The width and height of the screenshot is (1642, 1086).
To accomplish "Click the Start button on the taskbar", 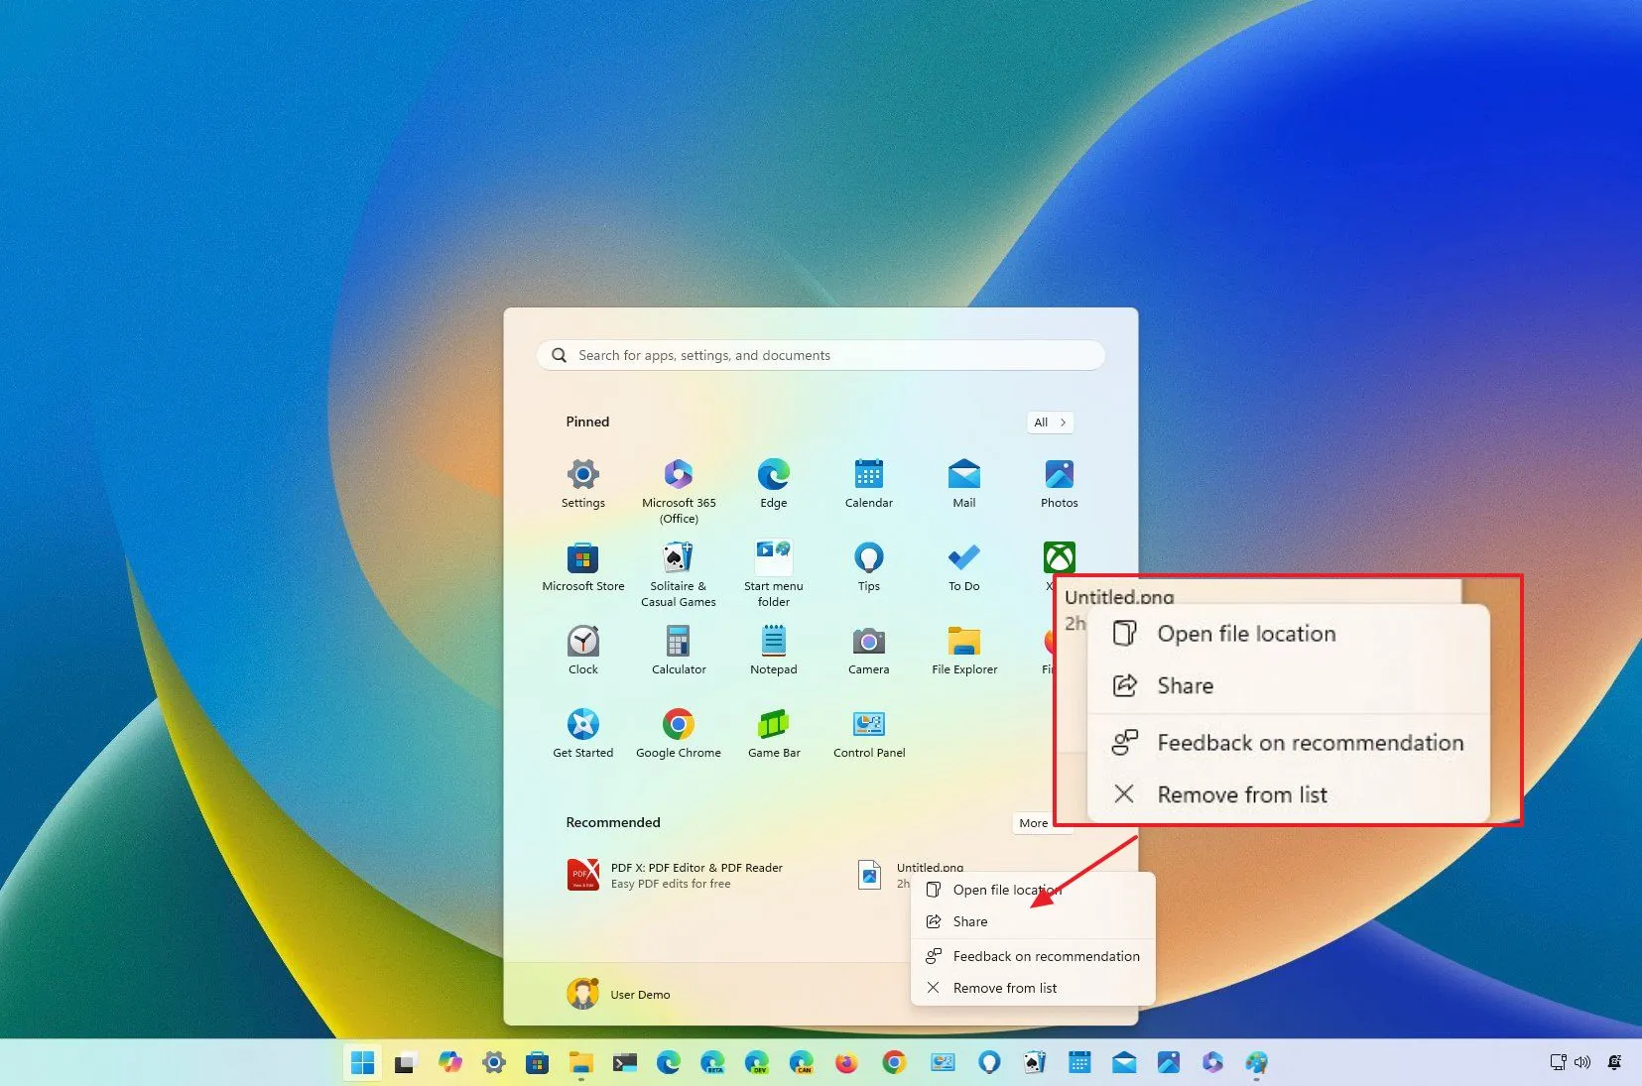I will coord(363,1063).
